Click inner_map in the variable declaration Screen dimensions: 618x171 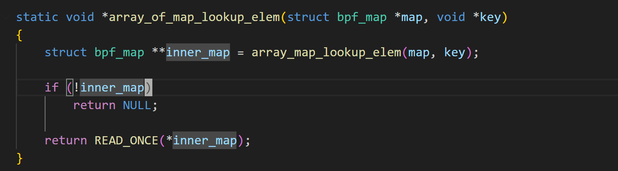(x=198, y=52)
